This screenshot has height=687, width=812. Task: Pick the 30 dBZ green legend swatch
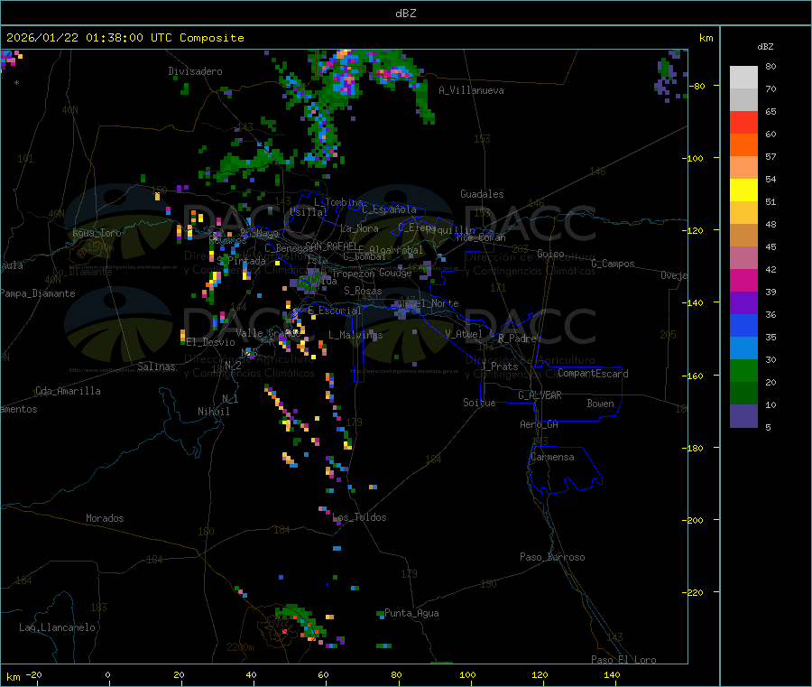point(743,370)
